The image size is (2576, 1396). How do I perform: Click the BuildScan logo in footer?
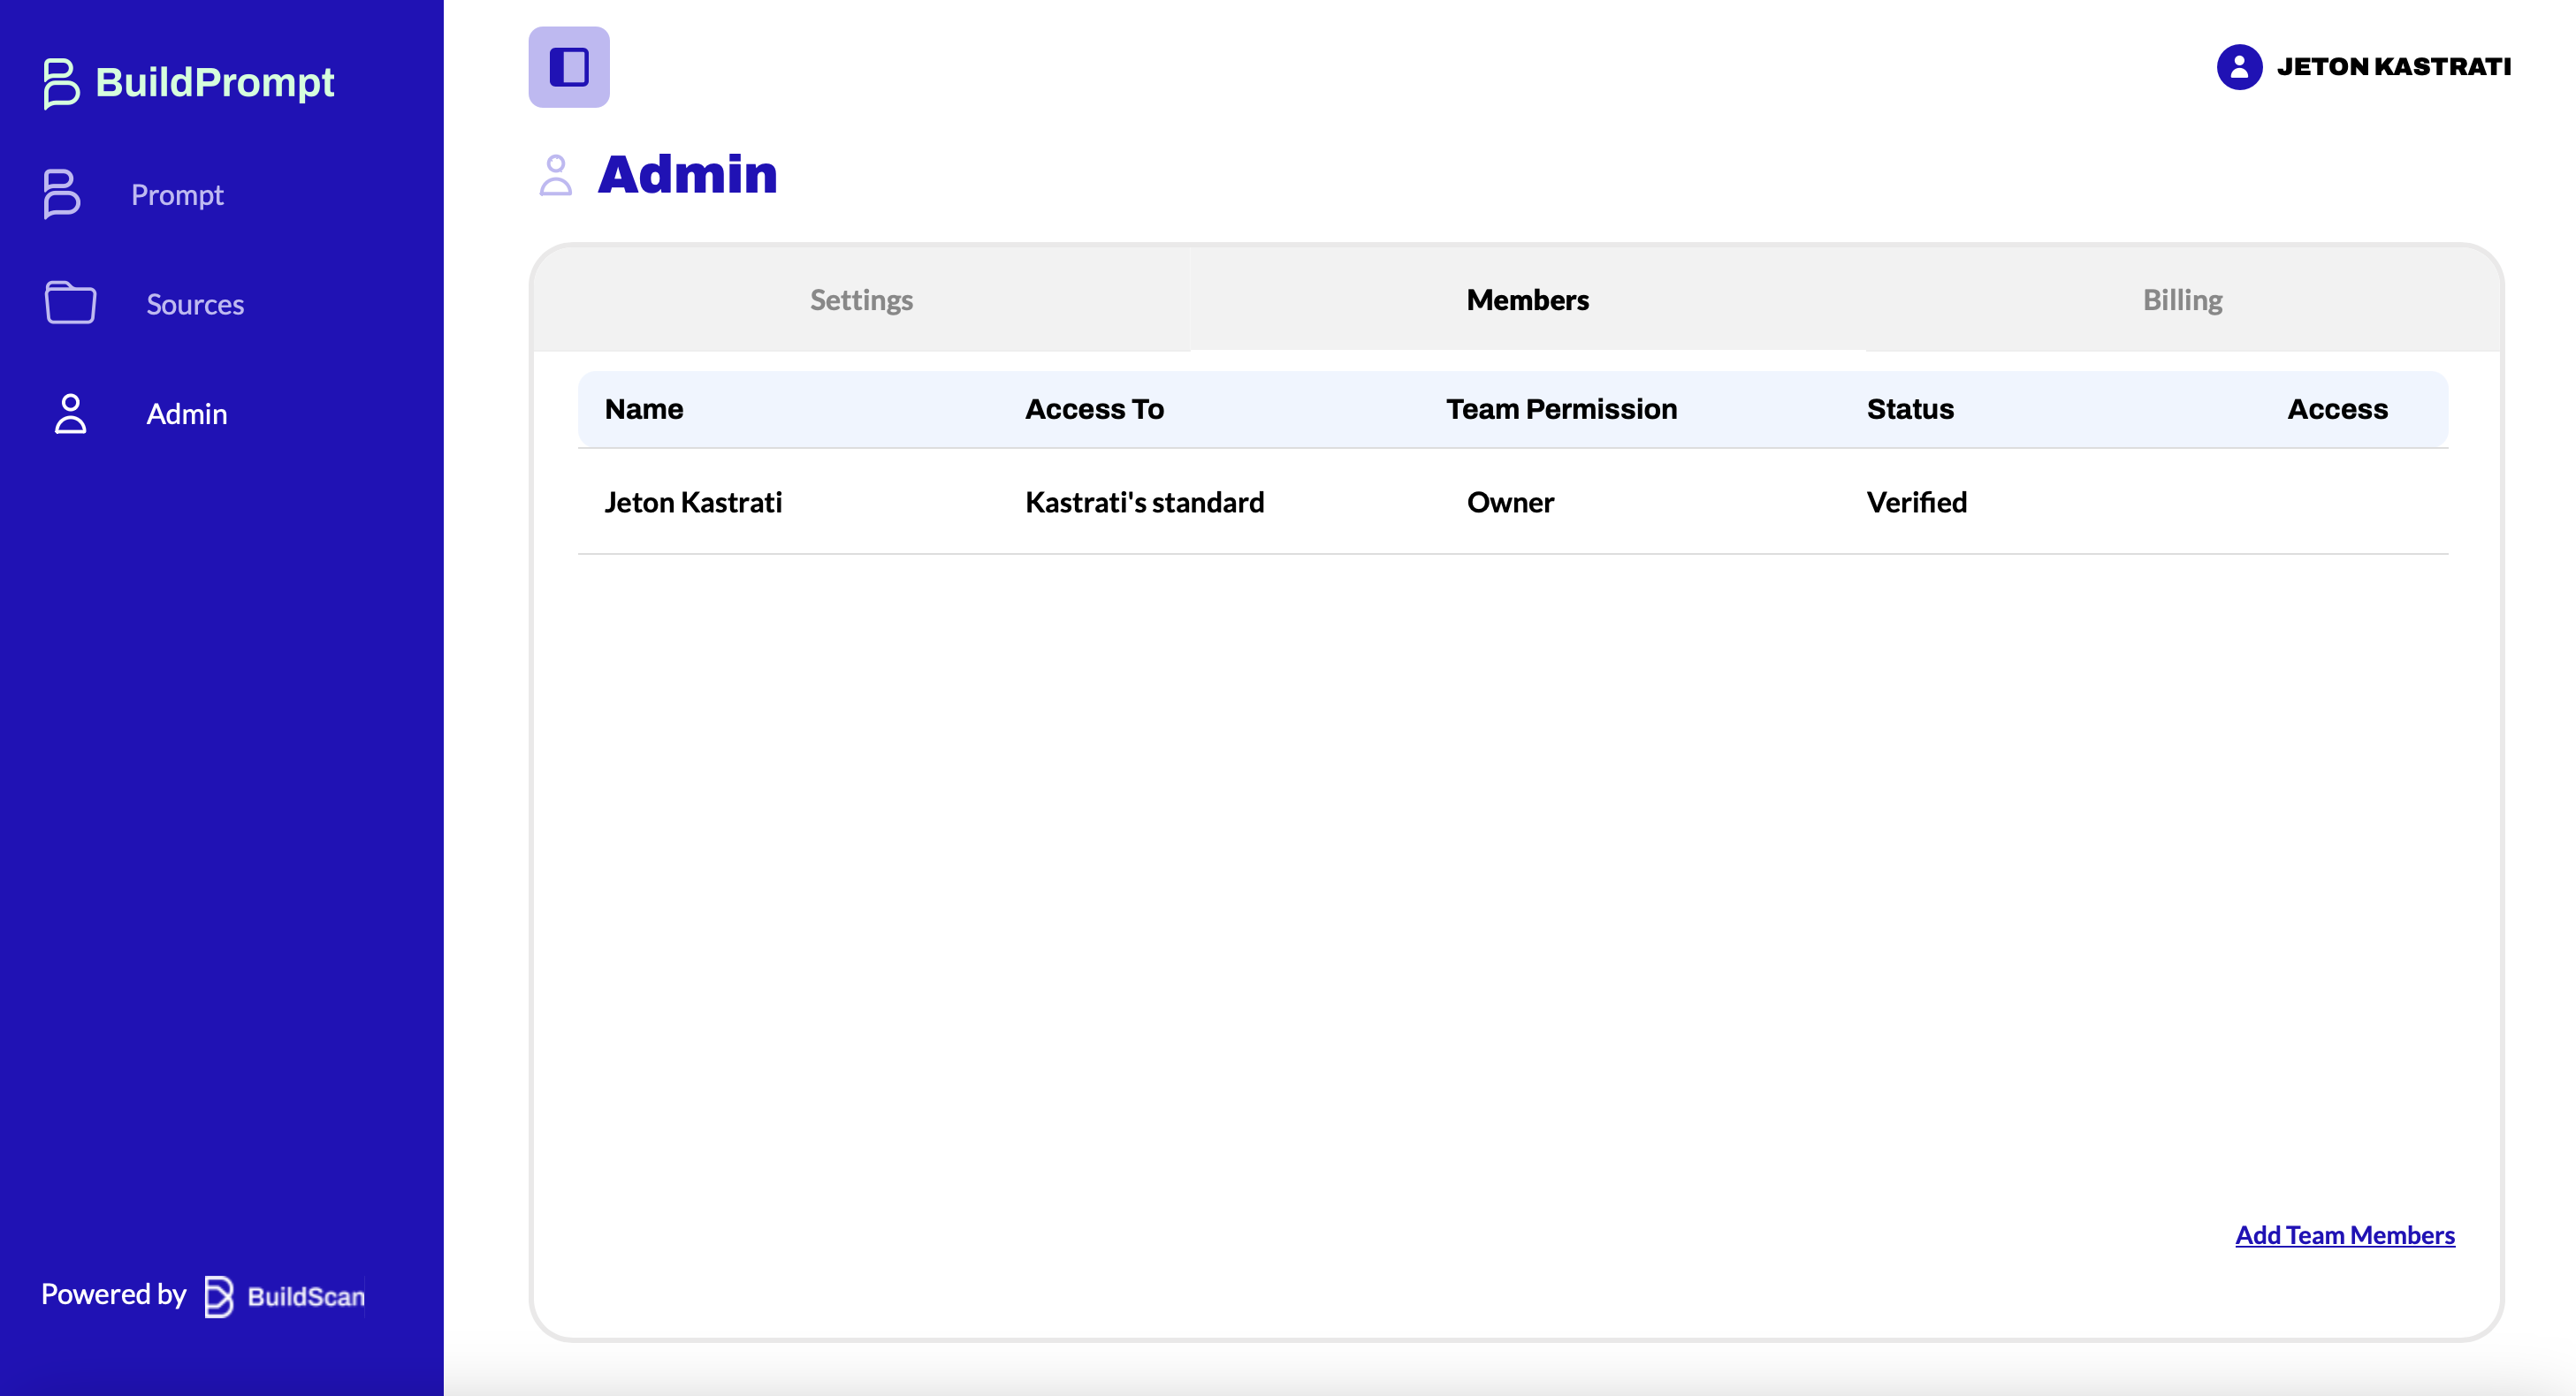pos(285,1296)
